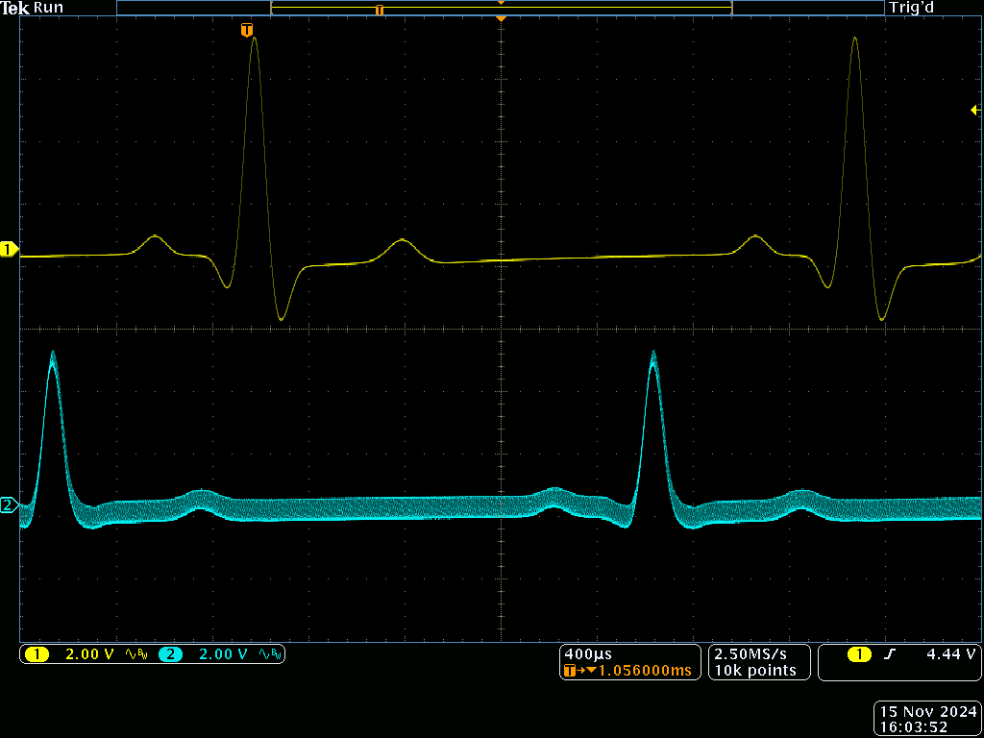Click channel 2 bandwidth limit coupling icon
This screenshot has width=984, height=738.
pos(270,654)
